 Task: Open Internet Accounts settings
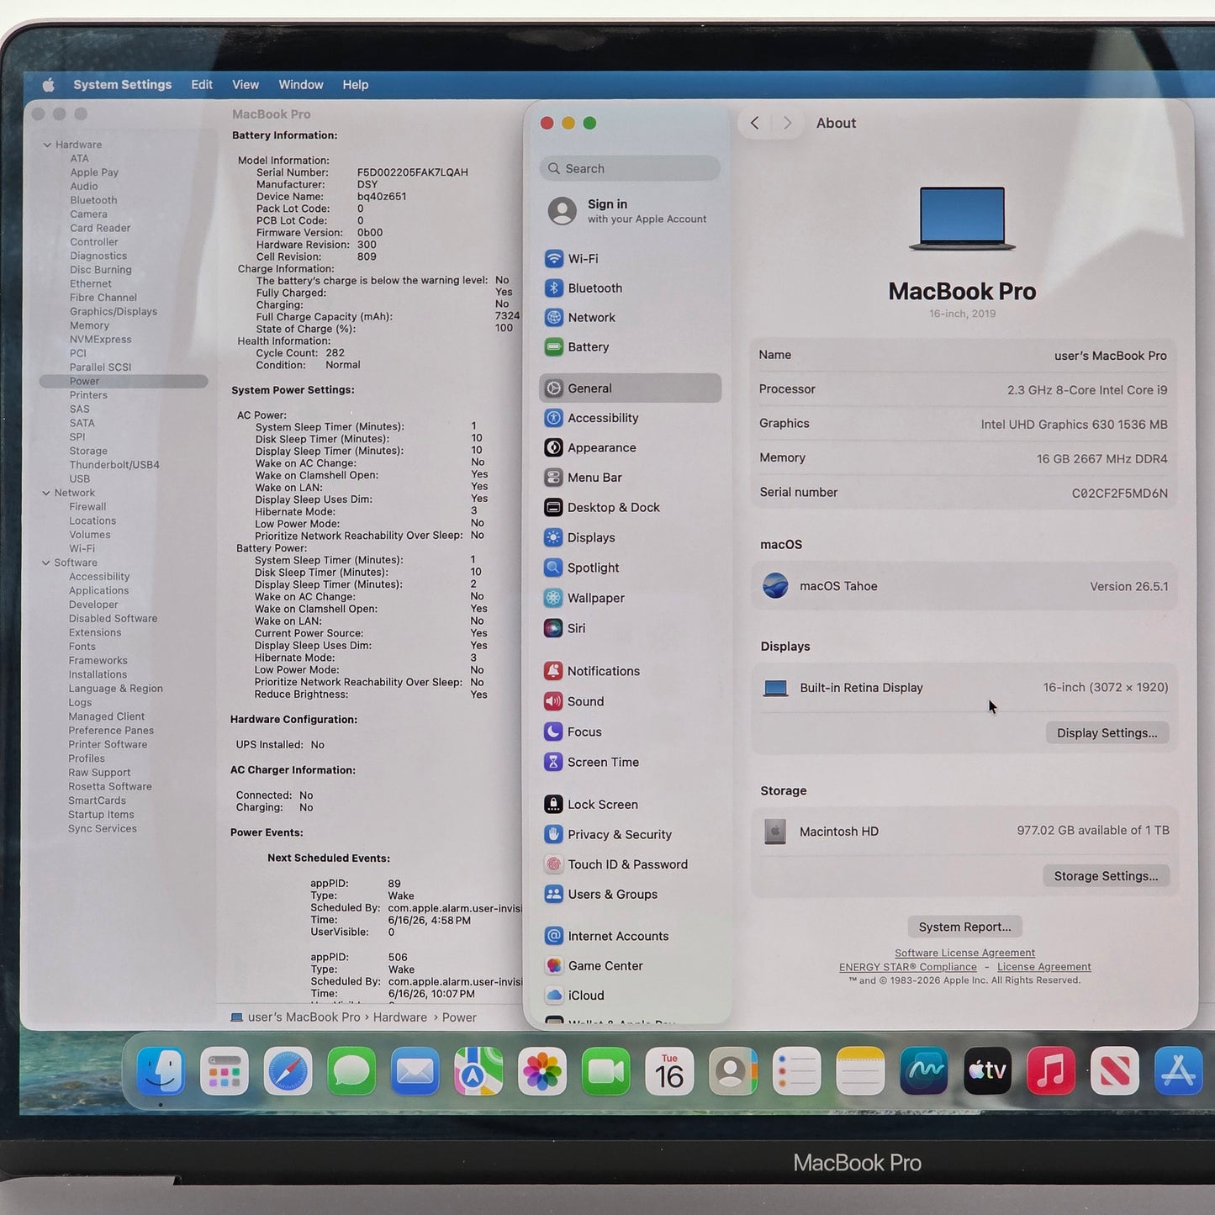tap(631, 936)
